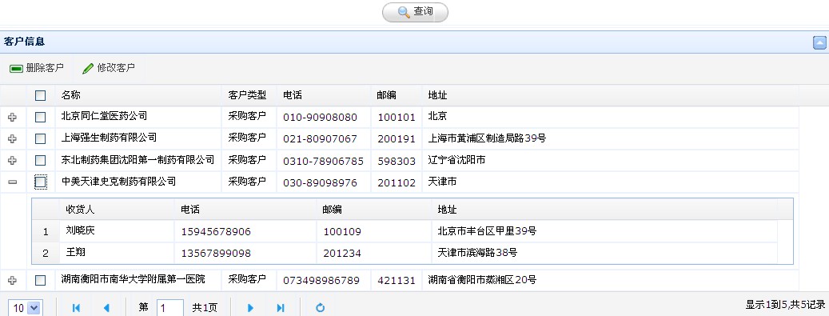Expand the 东北制药集团沈阳第一制药有限公司 row
This screenshot has width=829, height=316.
tap(13, 160)
